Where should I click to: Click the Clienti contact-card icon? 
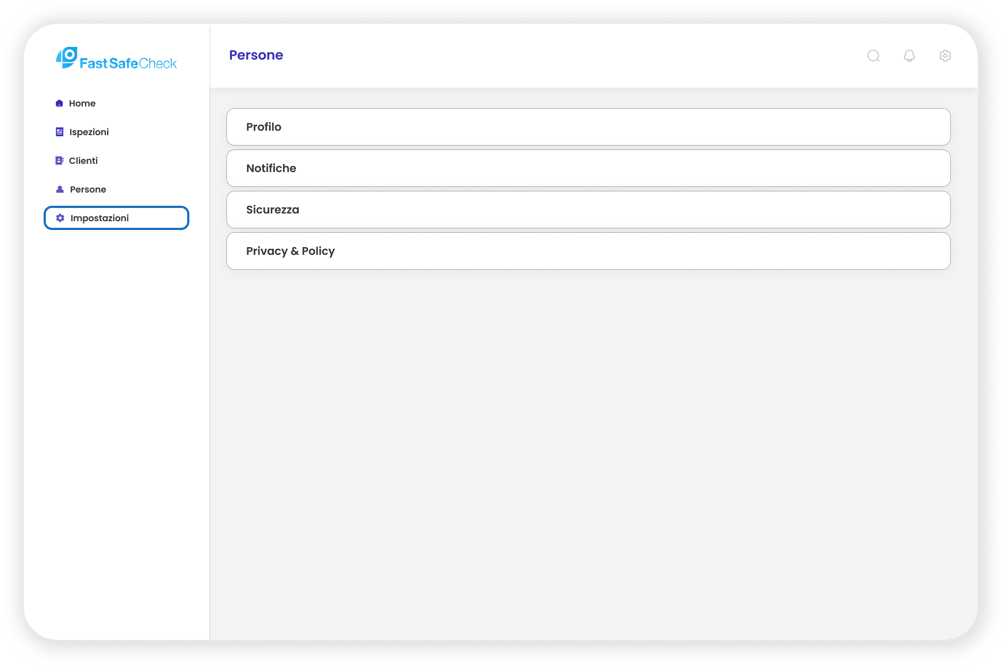59,161
